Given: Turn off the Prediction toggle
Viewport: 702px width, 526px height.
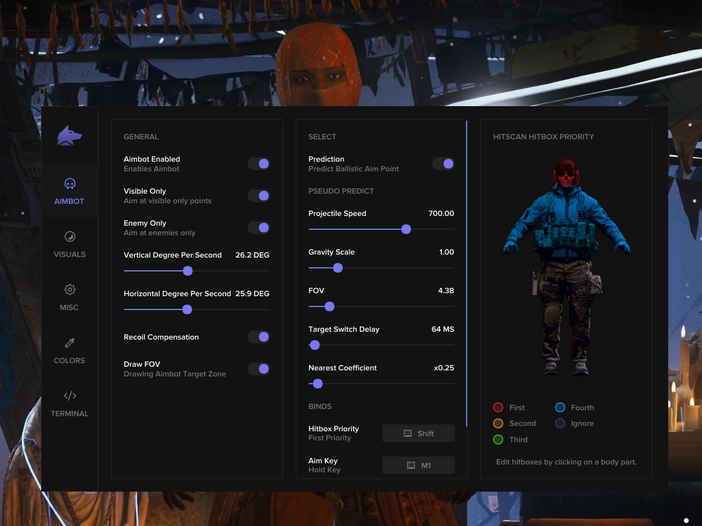Looking at the screenshot, I should (x=443, y=163).
